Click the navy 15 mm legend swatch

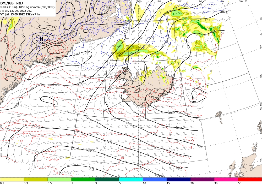coord(178,179)
